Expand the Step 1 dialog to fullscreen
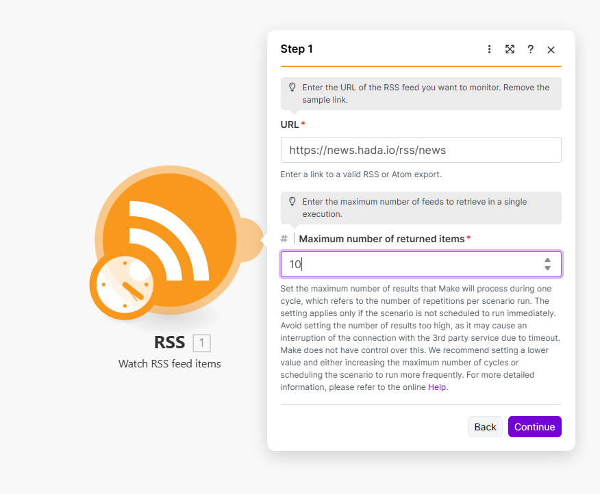 click(x=510, y=49)
